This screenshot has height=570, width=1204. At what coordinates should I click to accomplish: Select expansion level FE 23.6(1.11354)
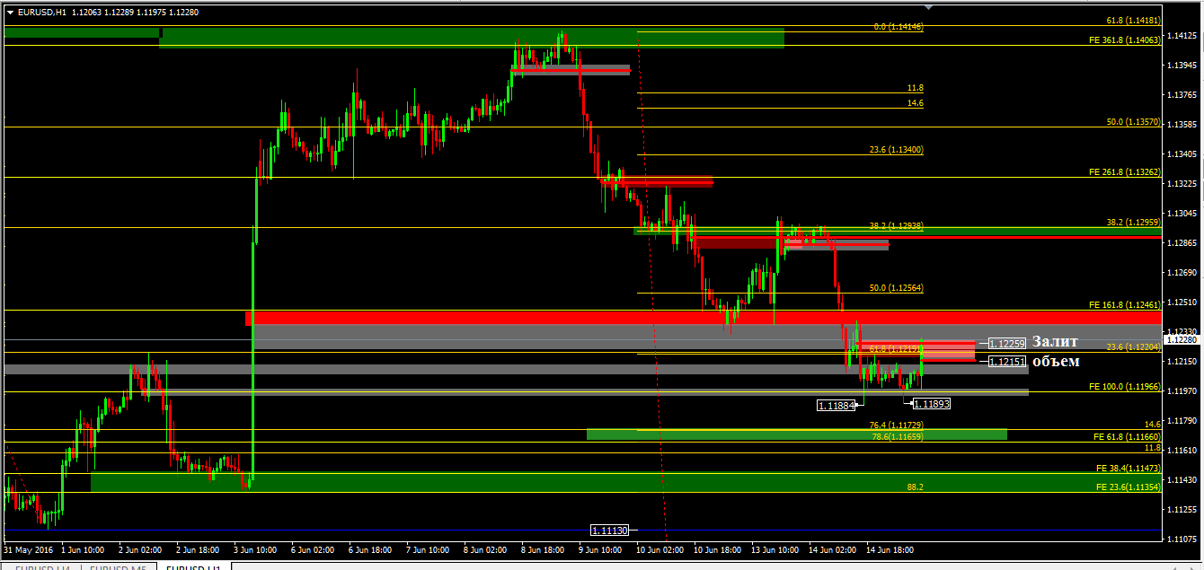pos(1129,487)
